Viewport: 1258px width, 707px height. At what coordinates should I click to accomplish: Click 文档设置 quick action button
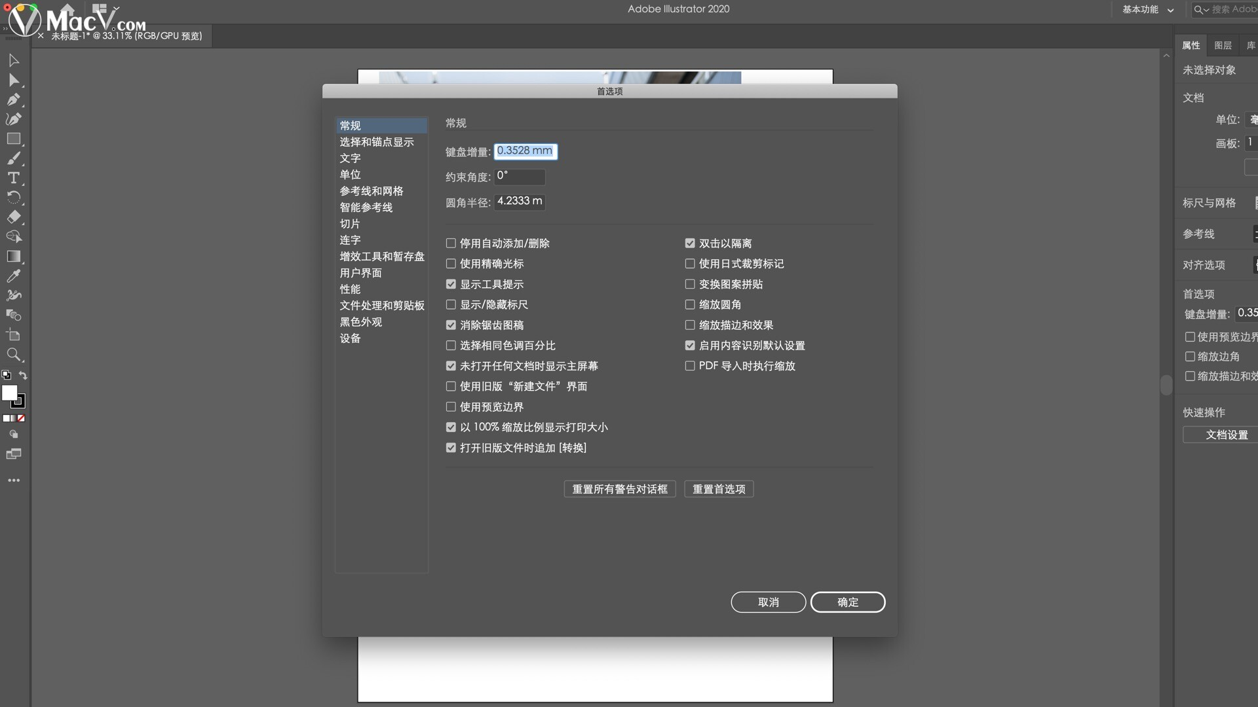pos(1222,435)
